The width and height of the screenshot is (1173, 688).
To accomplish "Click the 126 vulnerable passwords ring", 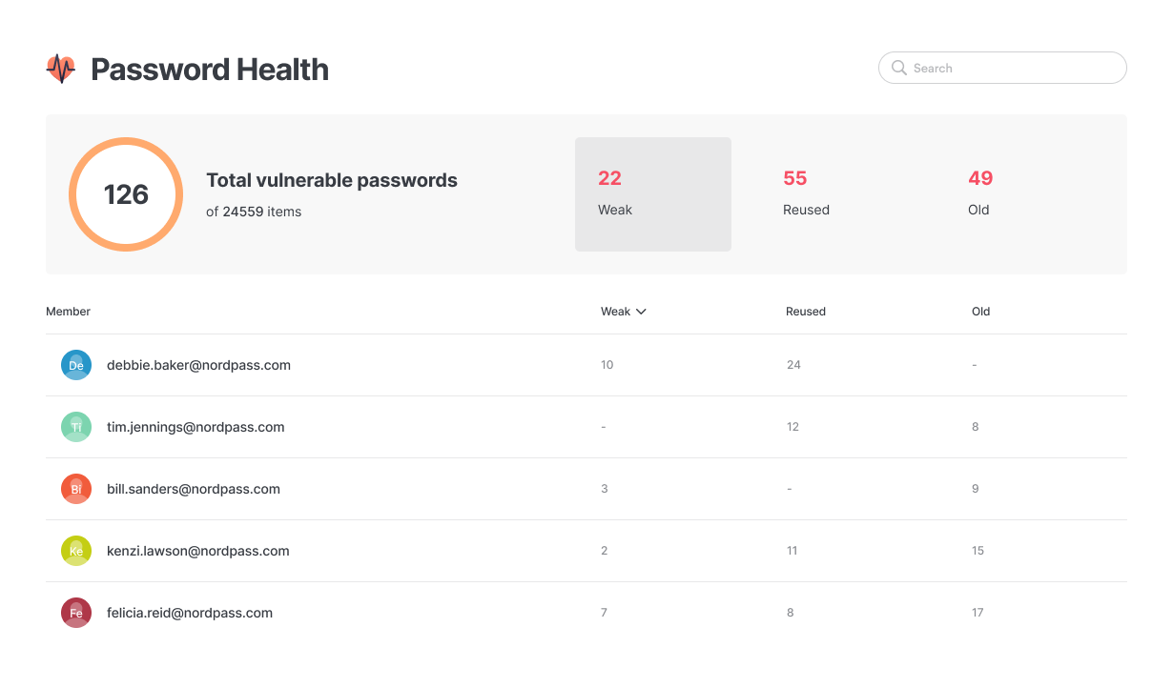I will tap(126, 194).
